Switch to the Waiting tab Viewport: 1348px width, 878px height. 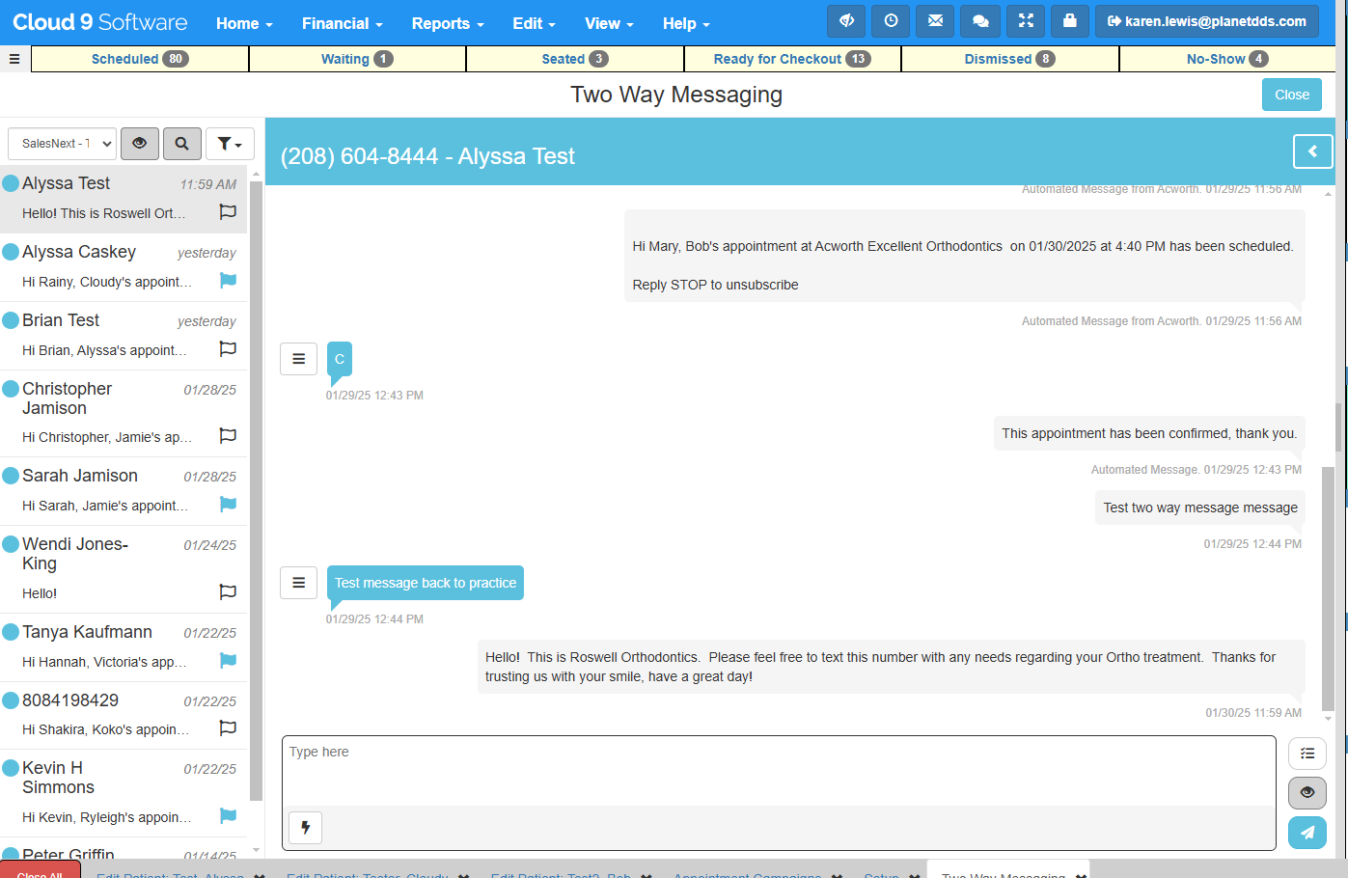[x=357, y=59]
